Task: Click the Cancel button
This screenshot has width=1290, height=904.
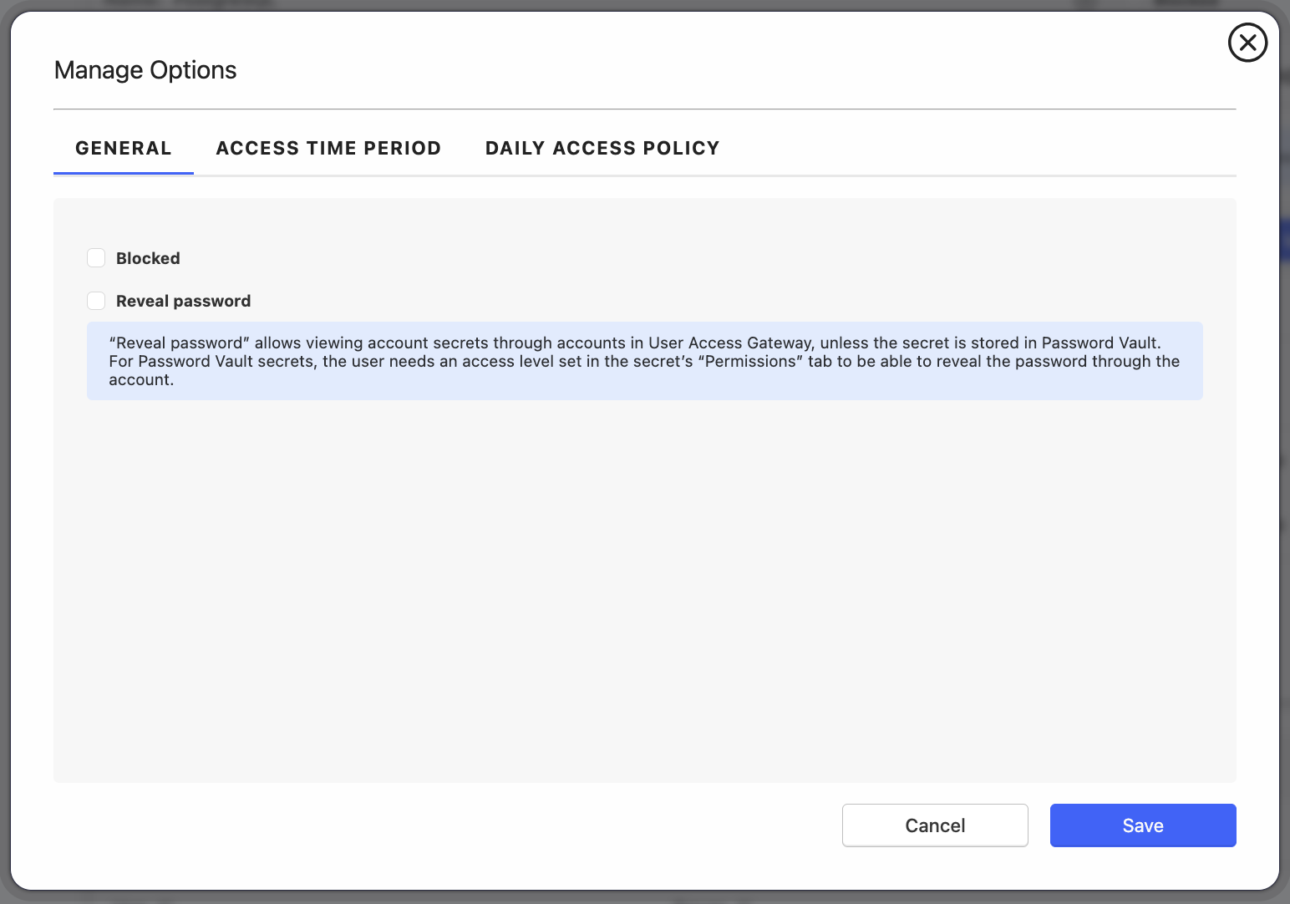Action: point(934,825)
